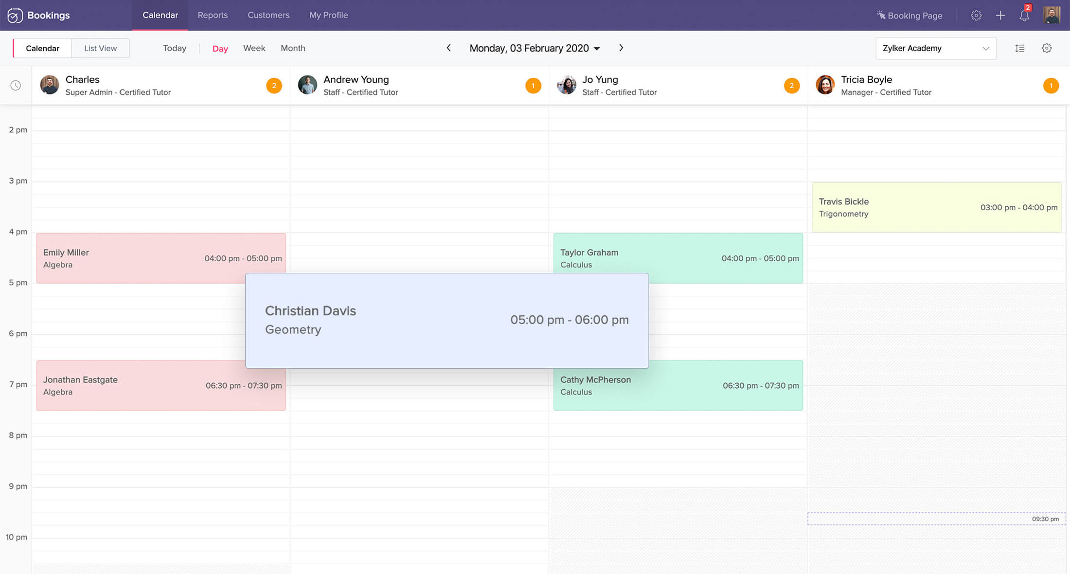The height and width of the screenshot is (574, 1070).
Task: Click the Today button
Action: (x=175, y=48)
